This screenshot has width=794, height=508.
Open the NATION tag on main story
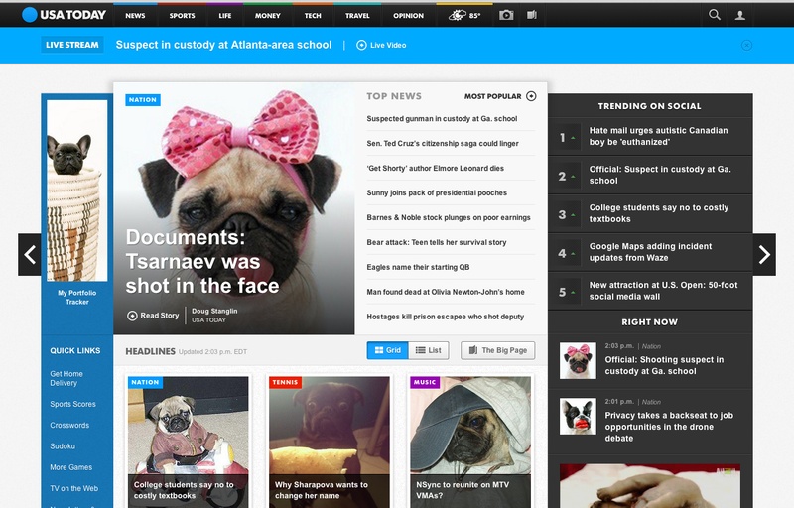(143, 100)
